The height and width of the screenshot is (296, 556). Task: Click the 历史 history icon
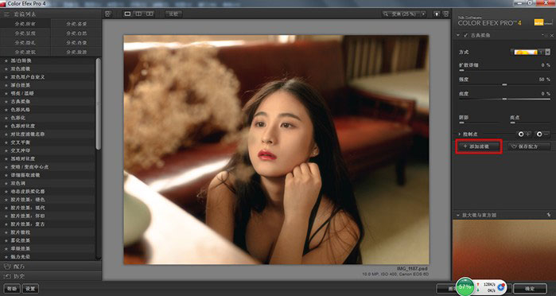(7, 276)
